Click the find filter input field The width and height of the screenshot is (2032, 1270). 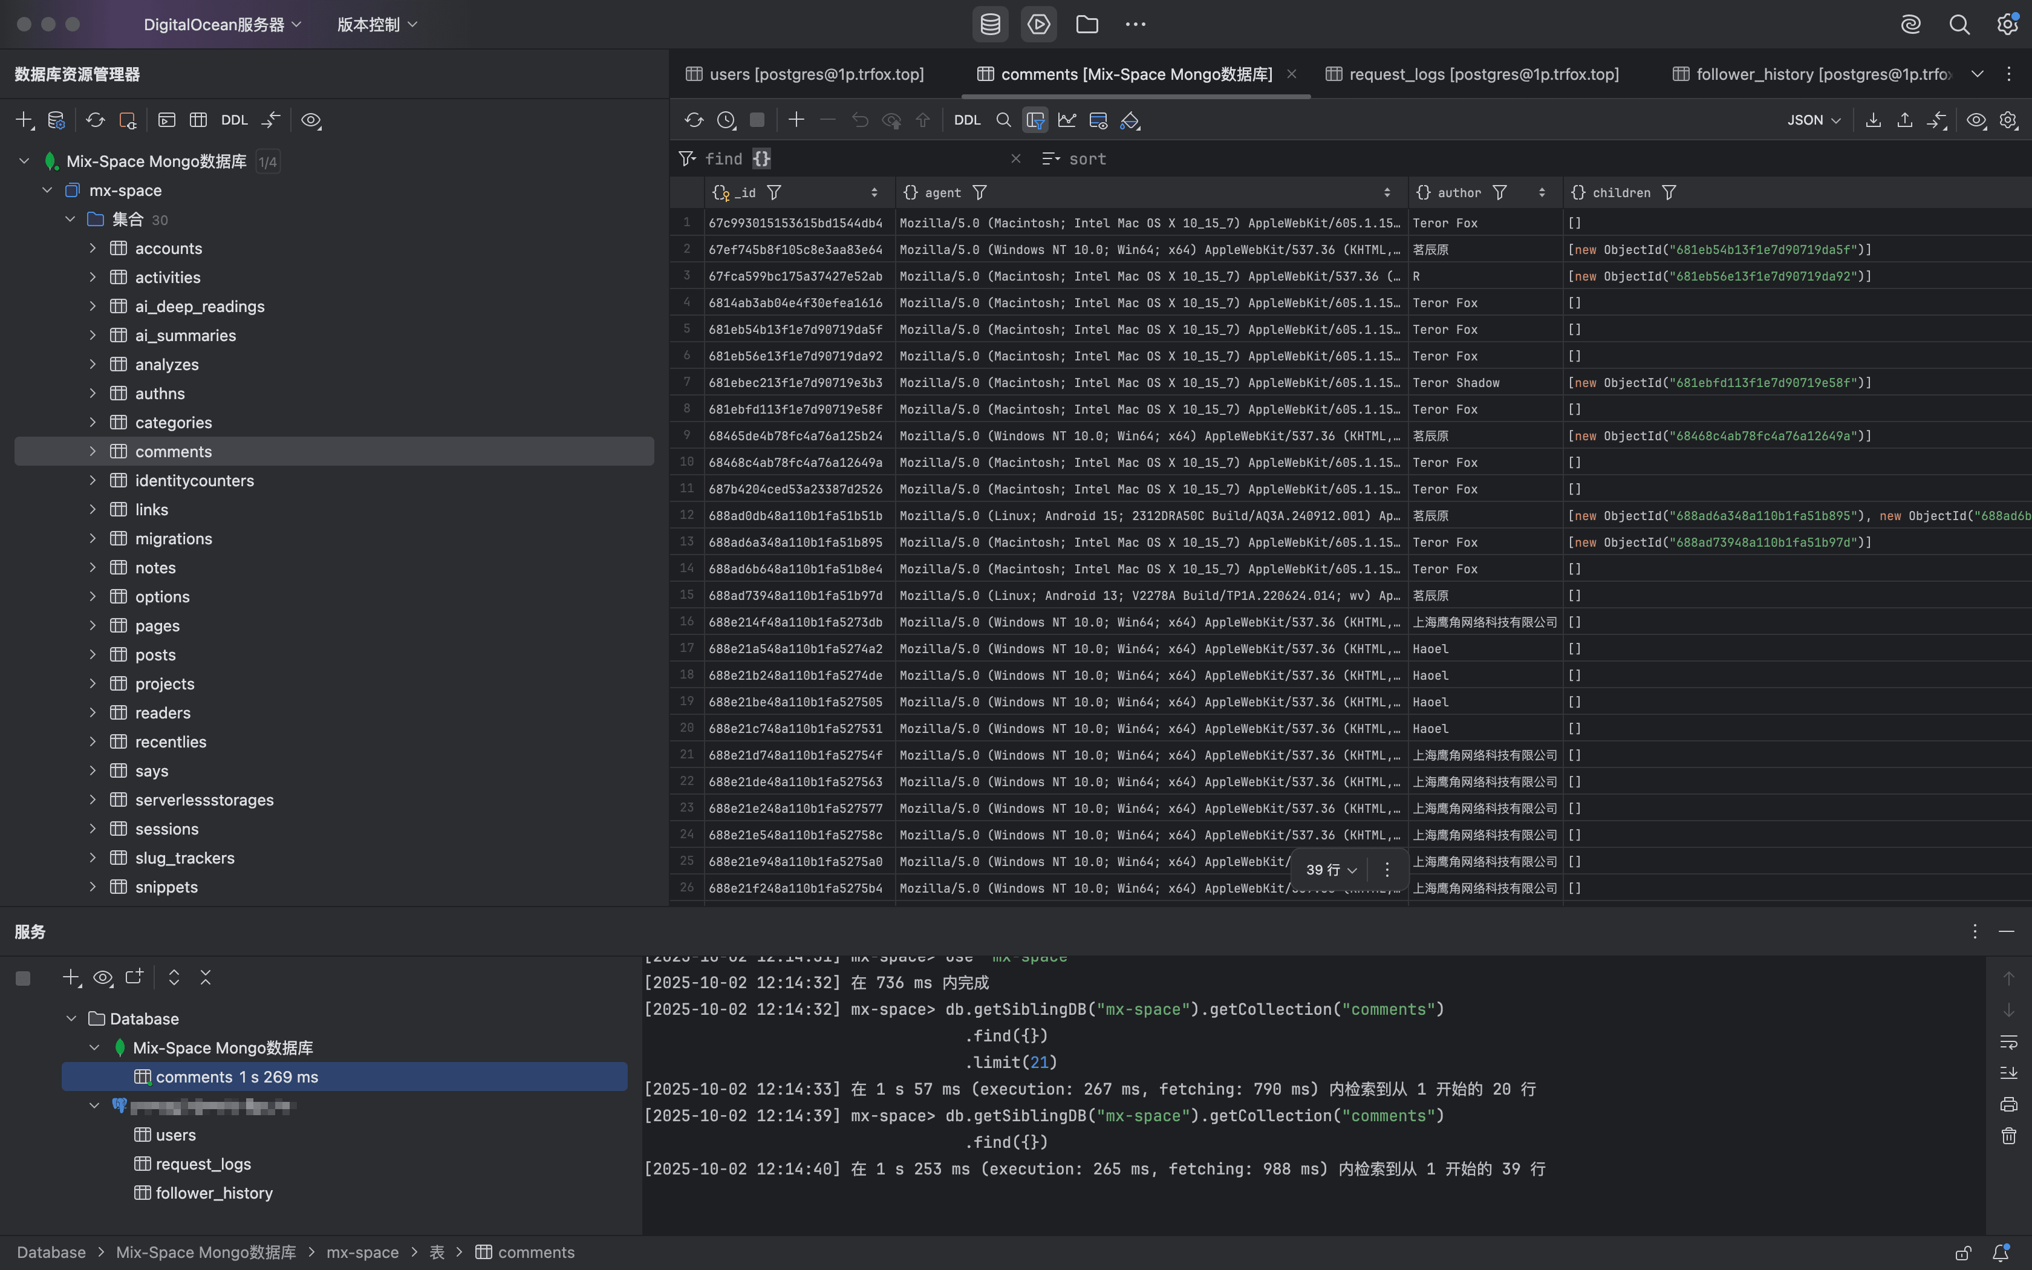pos(882,158)
